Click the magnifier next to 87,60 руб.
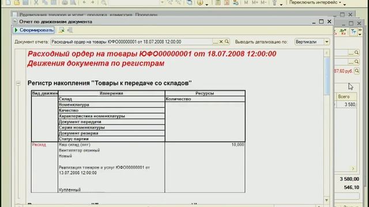Viewport: 369px width, 207px height. pos(357,71)
